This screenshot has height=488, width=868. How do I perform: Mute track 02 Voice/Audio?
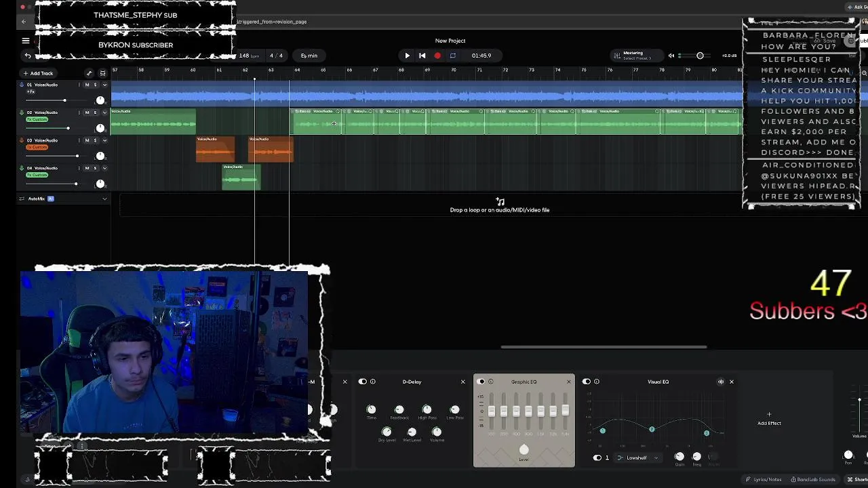tap(87, 113)
